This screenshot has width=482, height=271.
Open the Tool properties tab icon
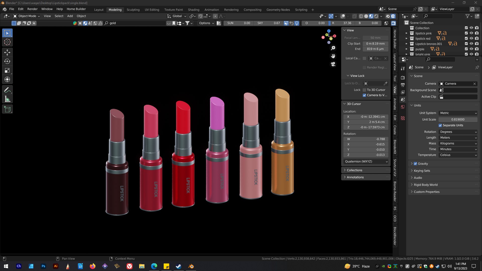click(403, 68)
